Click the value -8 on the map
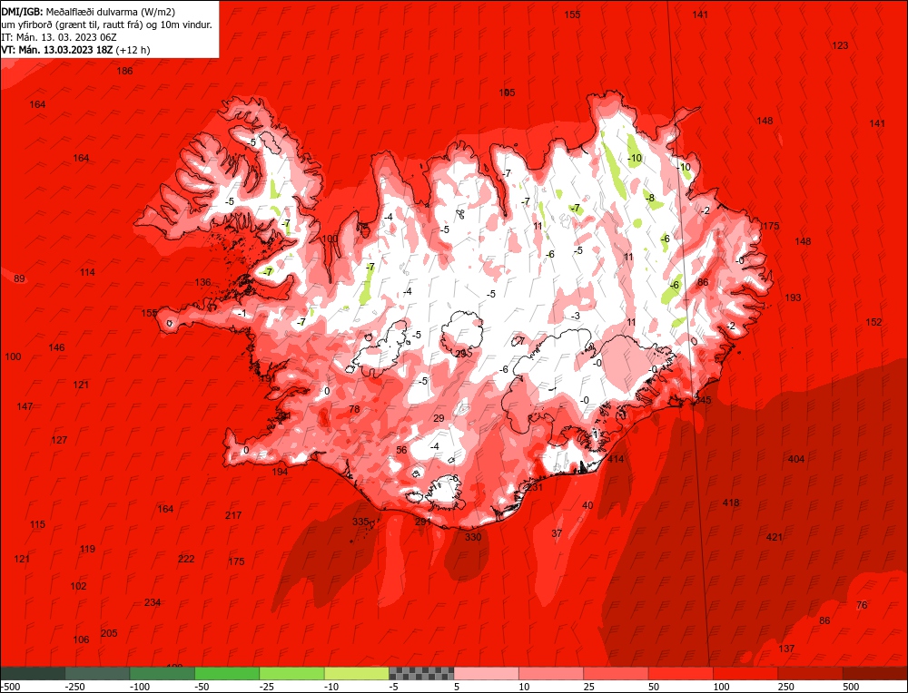Viewport: 908px width, 693px height. 650,199
